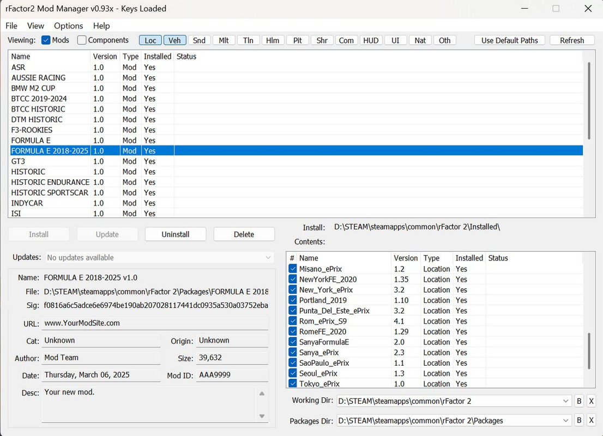Viewport: 603px width, 436px height.
Task: Sort contents by Version column header
Action: click(406, 258)
